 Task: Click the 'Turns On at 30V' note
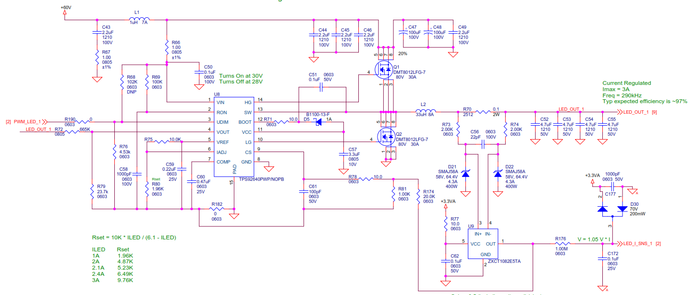[x=241, y=76]
